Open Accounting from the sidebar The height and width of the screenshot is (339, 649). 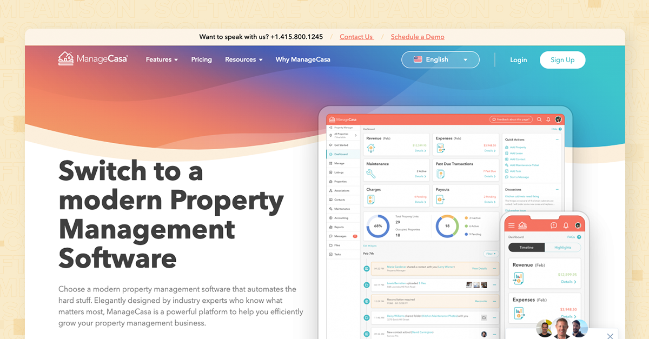[x=342, y=217]
